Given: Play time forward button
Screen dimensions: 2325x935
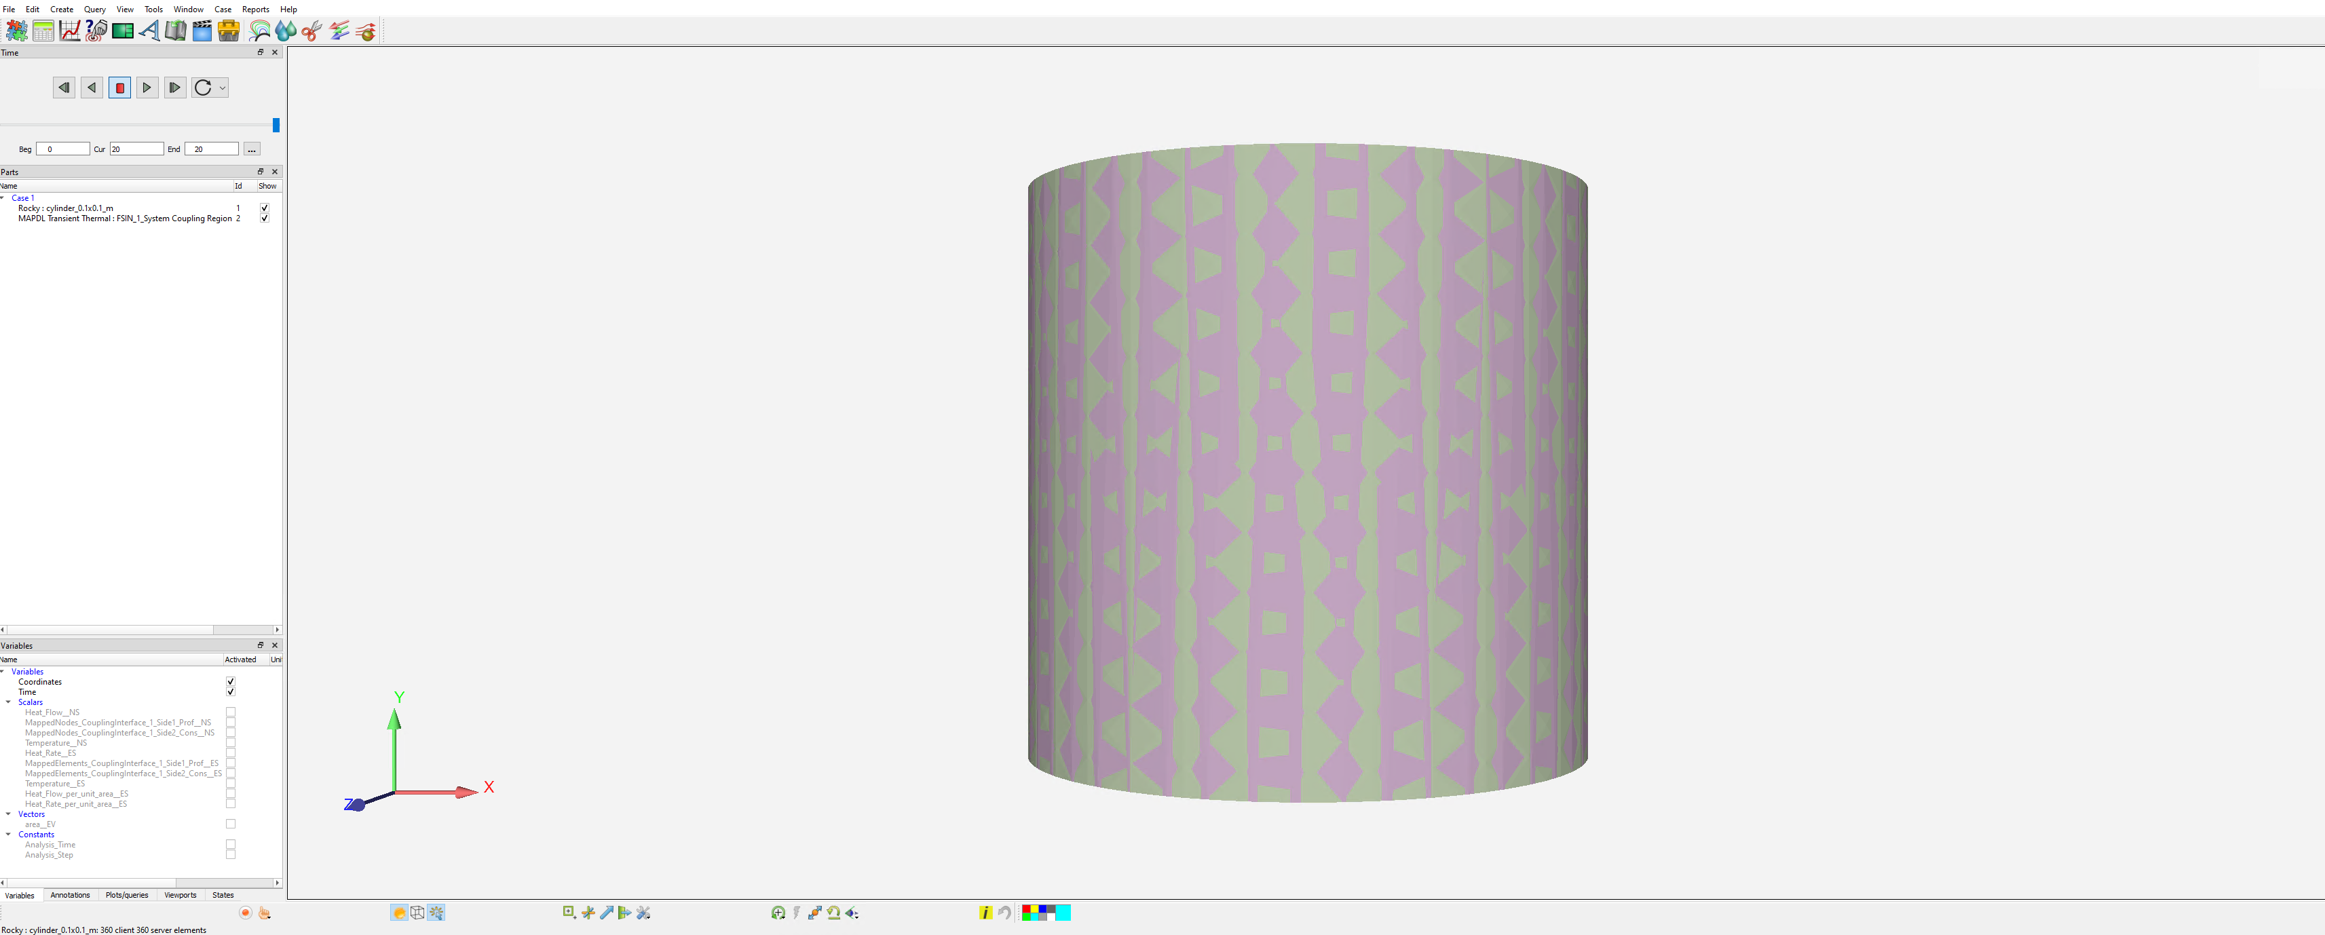Looking at the screenshot, I should click(x=147, y=88).
